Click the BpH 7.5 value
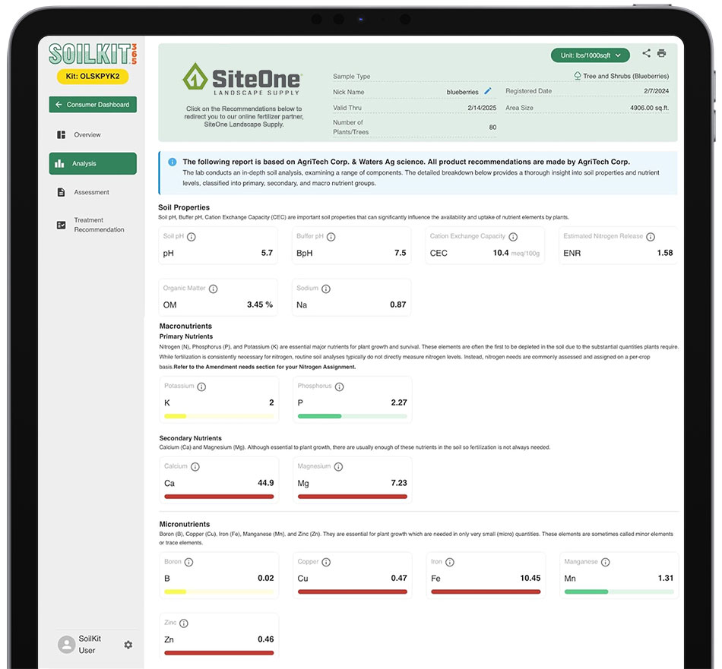 pyautogui.click(x=400, y=253)
